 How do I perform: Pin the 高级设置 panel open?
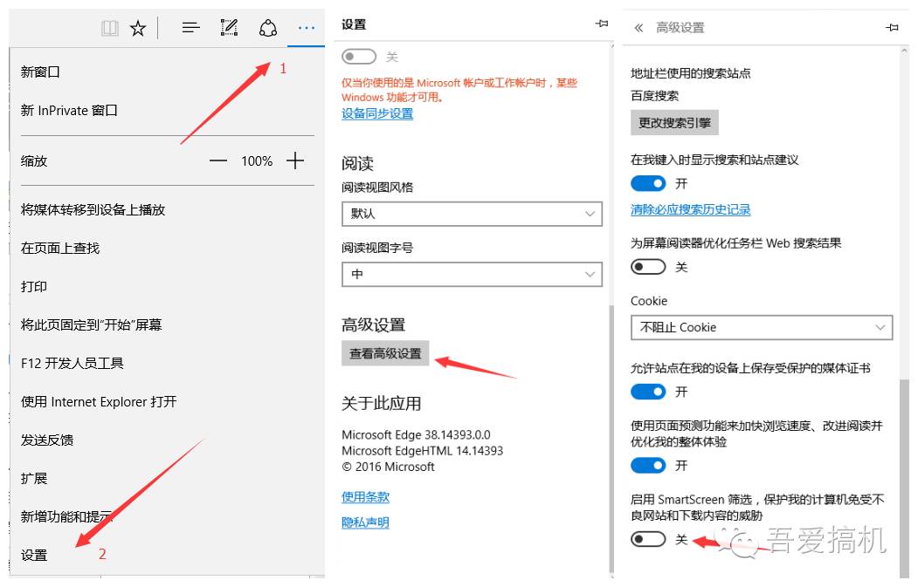(892, 27)
